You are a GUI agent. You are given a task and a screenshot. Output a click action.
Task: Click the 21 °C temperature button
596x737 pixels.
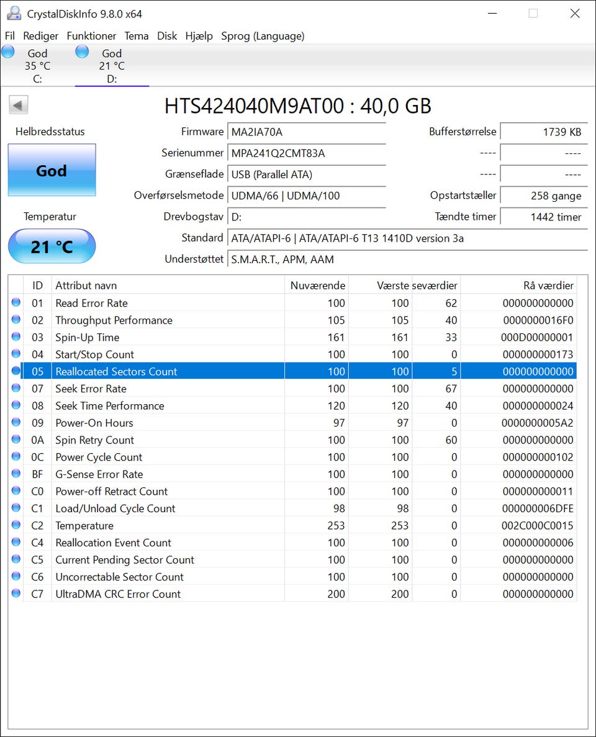52,246
